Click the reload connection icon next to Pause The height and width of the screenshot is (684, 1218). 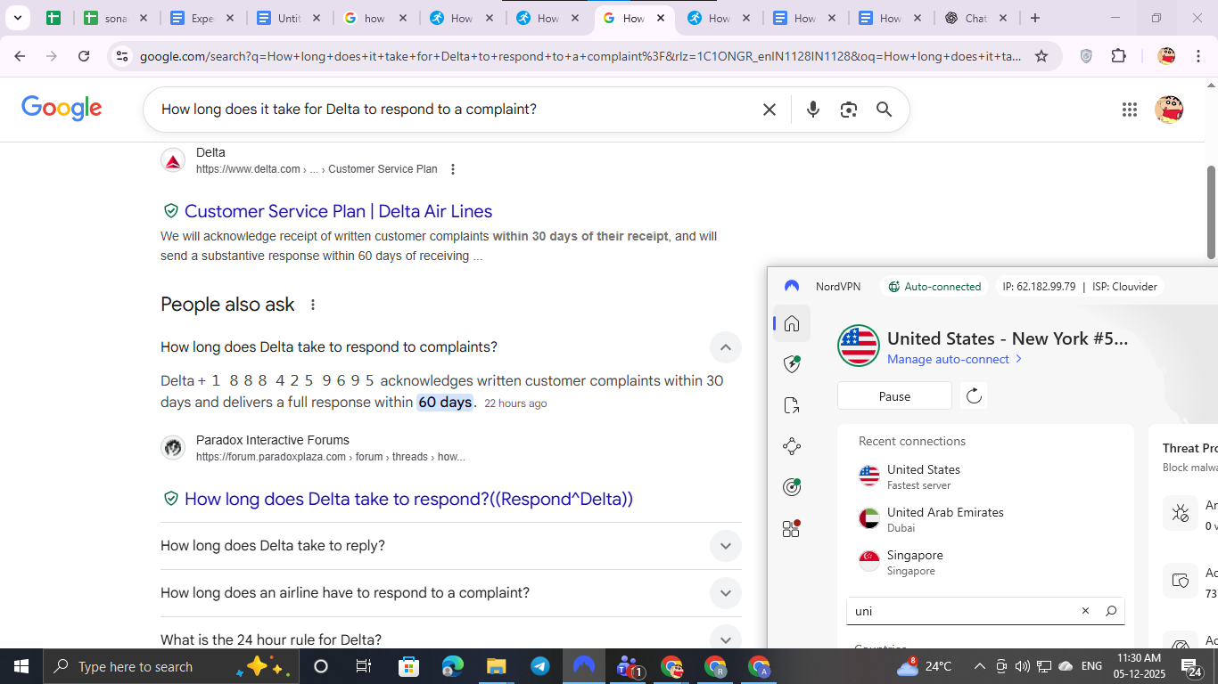(973, 395)
